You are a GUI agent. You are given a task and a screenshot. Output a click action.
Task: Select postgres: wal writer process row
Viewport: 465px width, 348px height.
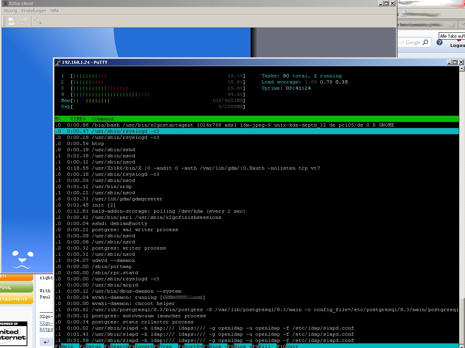(x=257, y=230)
